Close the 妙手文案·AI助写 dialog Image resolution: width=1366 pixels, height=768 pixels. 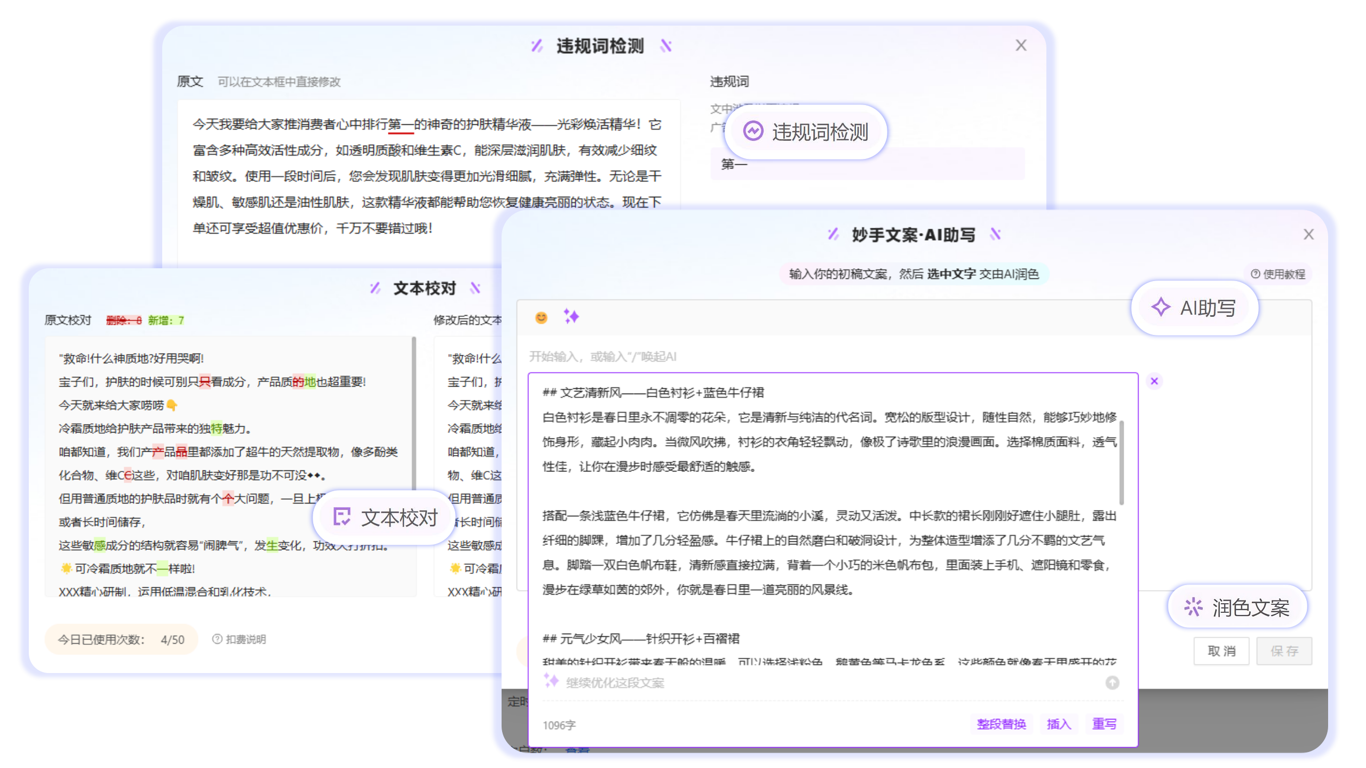pyautogui.click(x=1308, y=234)
